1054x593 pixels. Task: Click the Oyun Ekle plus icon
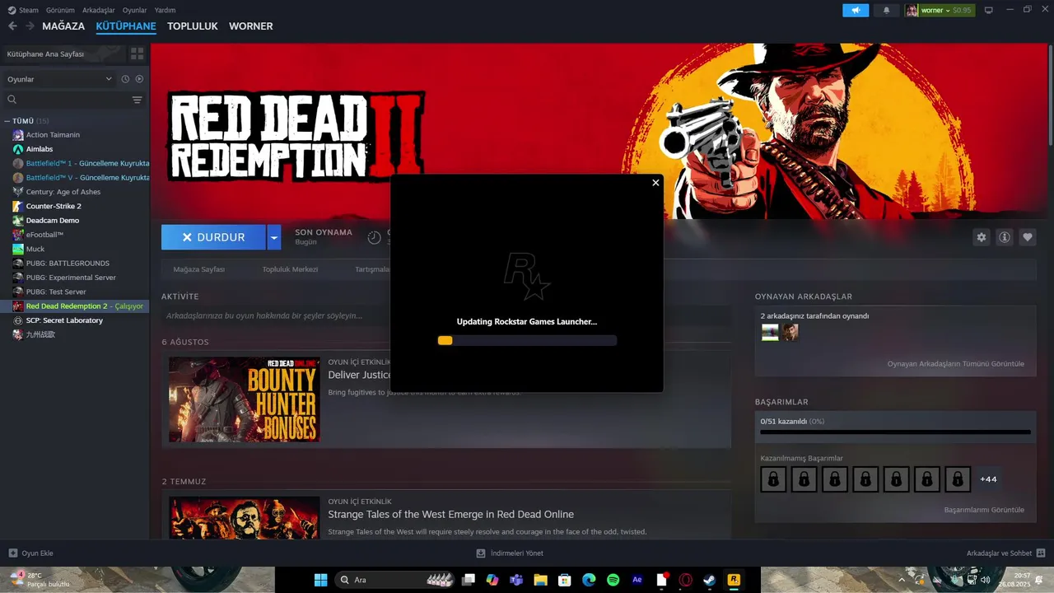[x=12, y=553]
